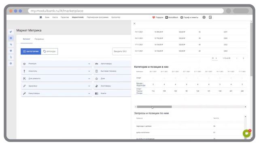This screenshot has height=146, width=259.
Task: Click the side panel vertical scrollbar
Action: coord(251,49)
